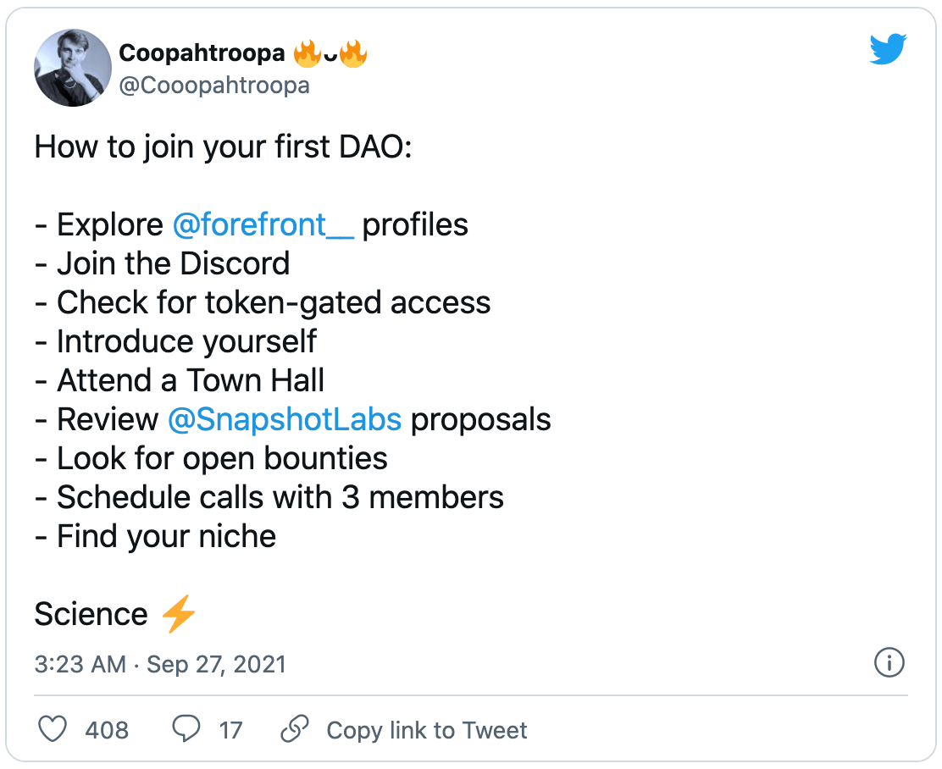Click the "How to join your first DAO" line
The width and height of the screenshot is (942, 769).
pyautogui.click(x=223, y=147)
